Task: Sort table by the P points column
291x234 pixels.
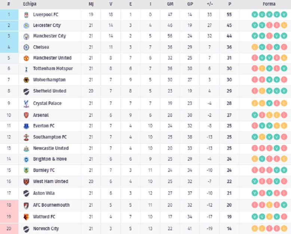Action: pos(229,4)
